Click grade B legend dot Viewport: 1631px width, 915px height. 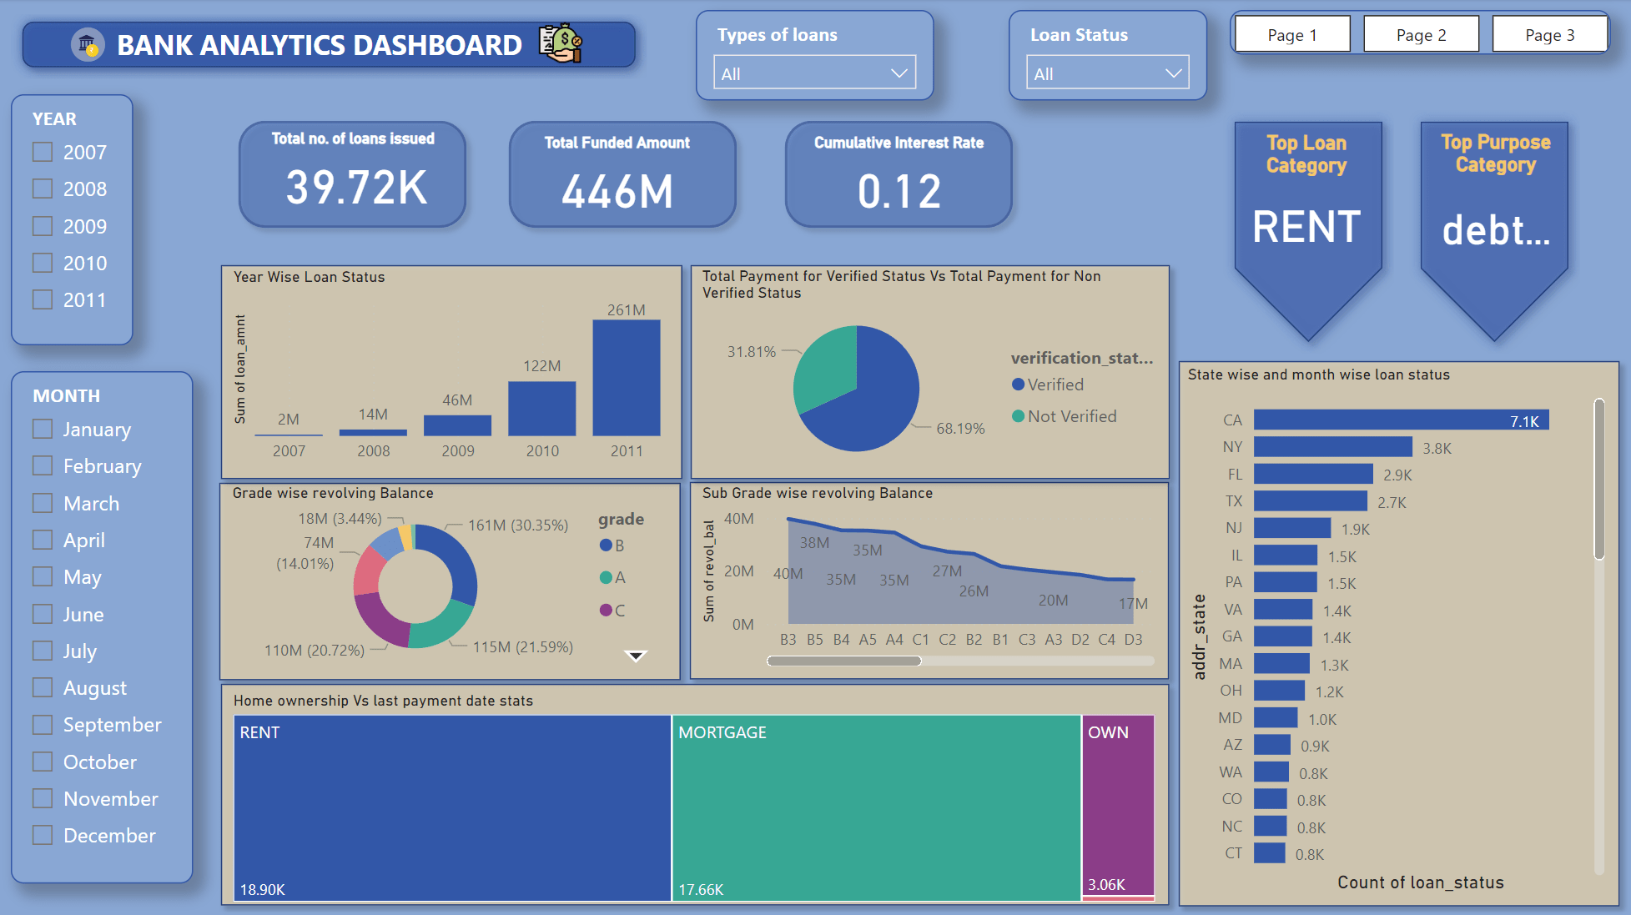(x=606, y=545)
